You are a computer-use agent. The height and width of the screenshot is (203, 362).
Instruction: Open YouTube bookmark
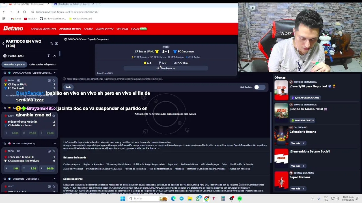[30, 19]
